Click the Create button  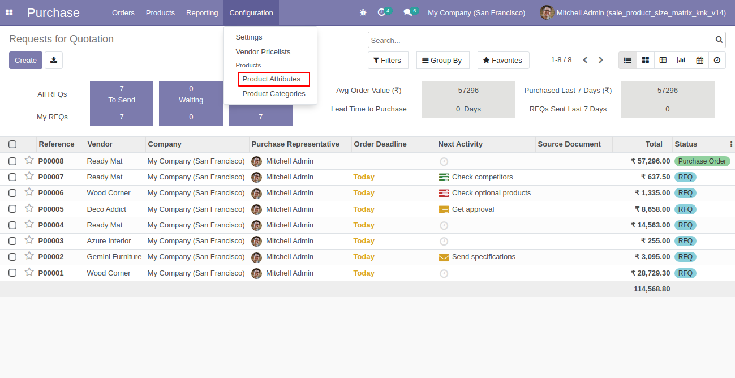point(25,60)
